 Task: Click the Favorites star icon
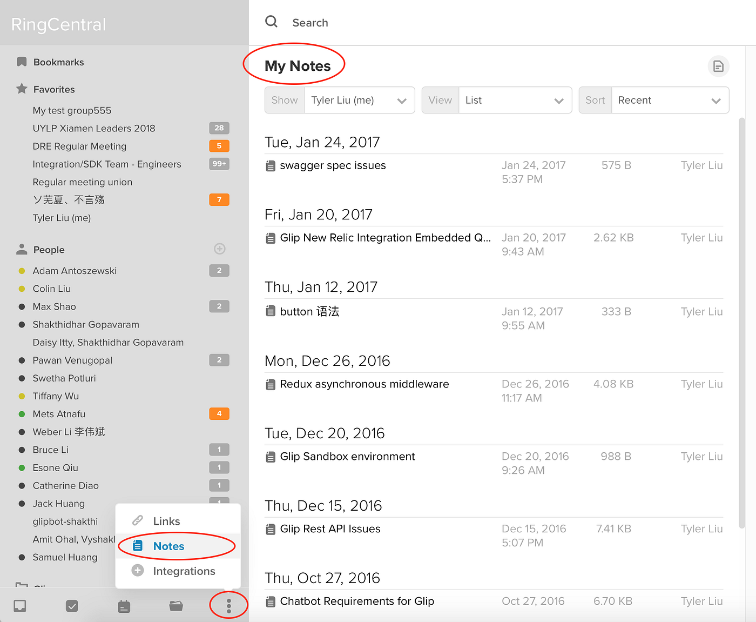click(22, 89)
